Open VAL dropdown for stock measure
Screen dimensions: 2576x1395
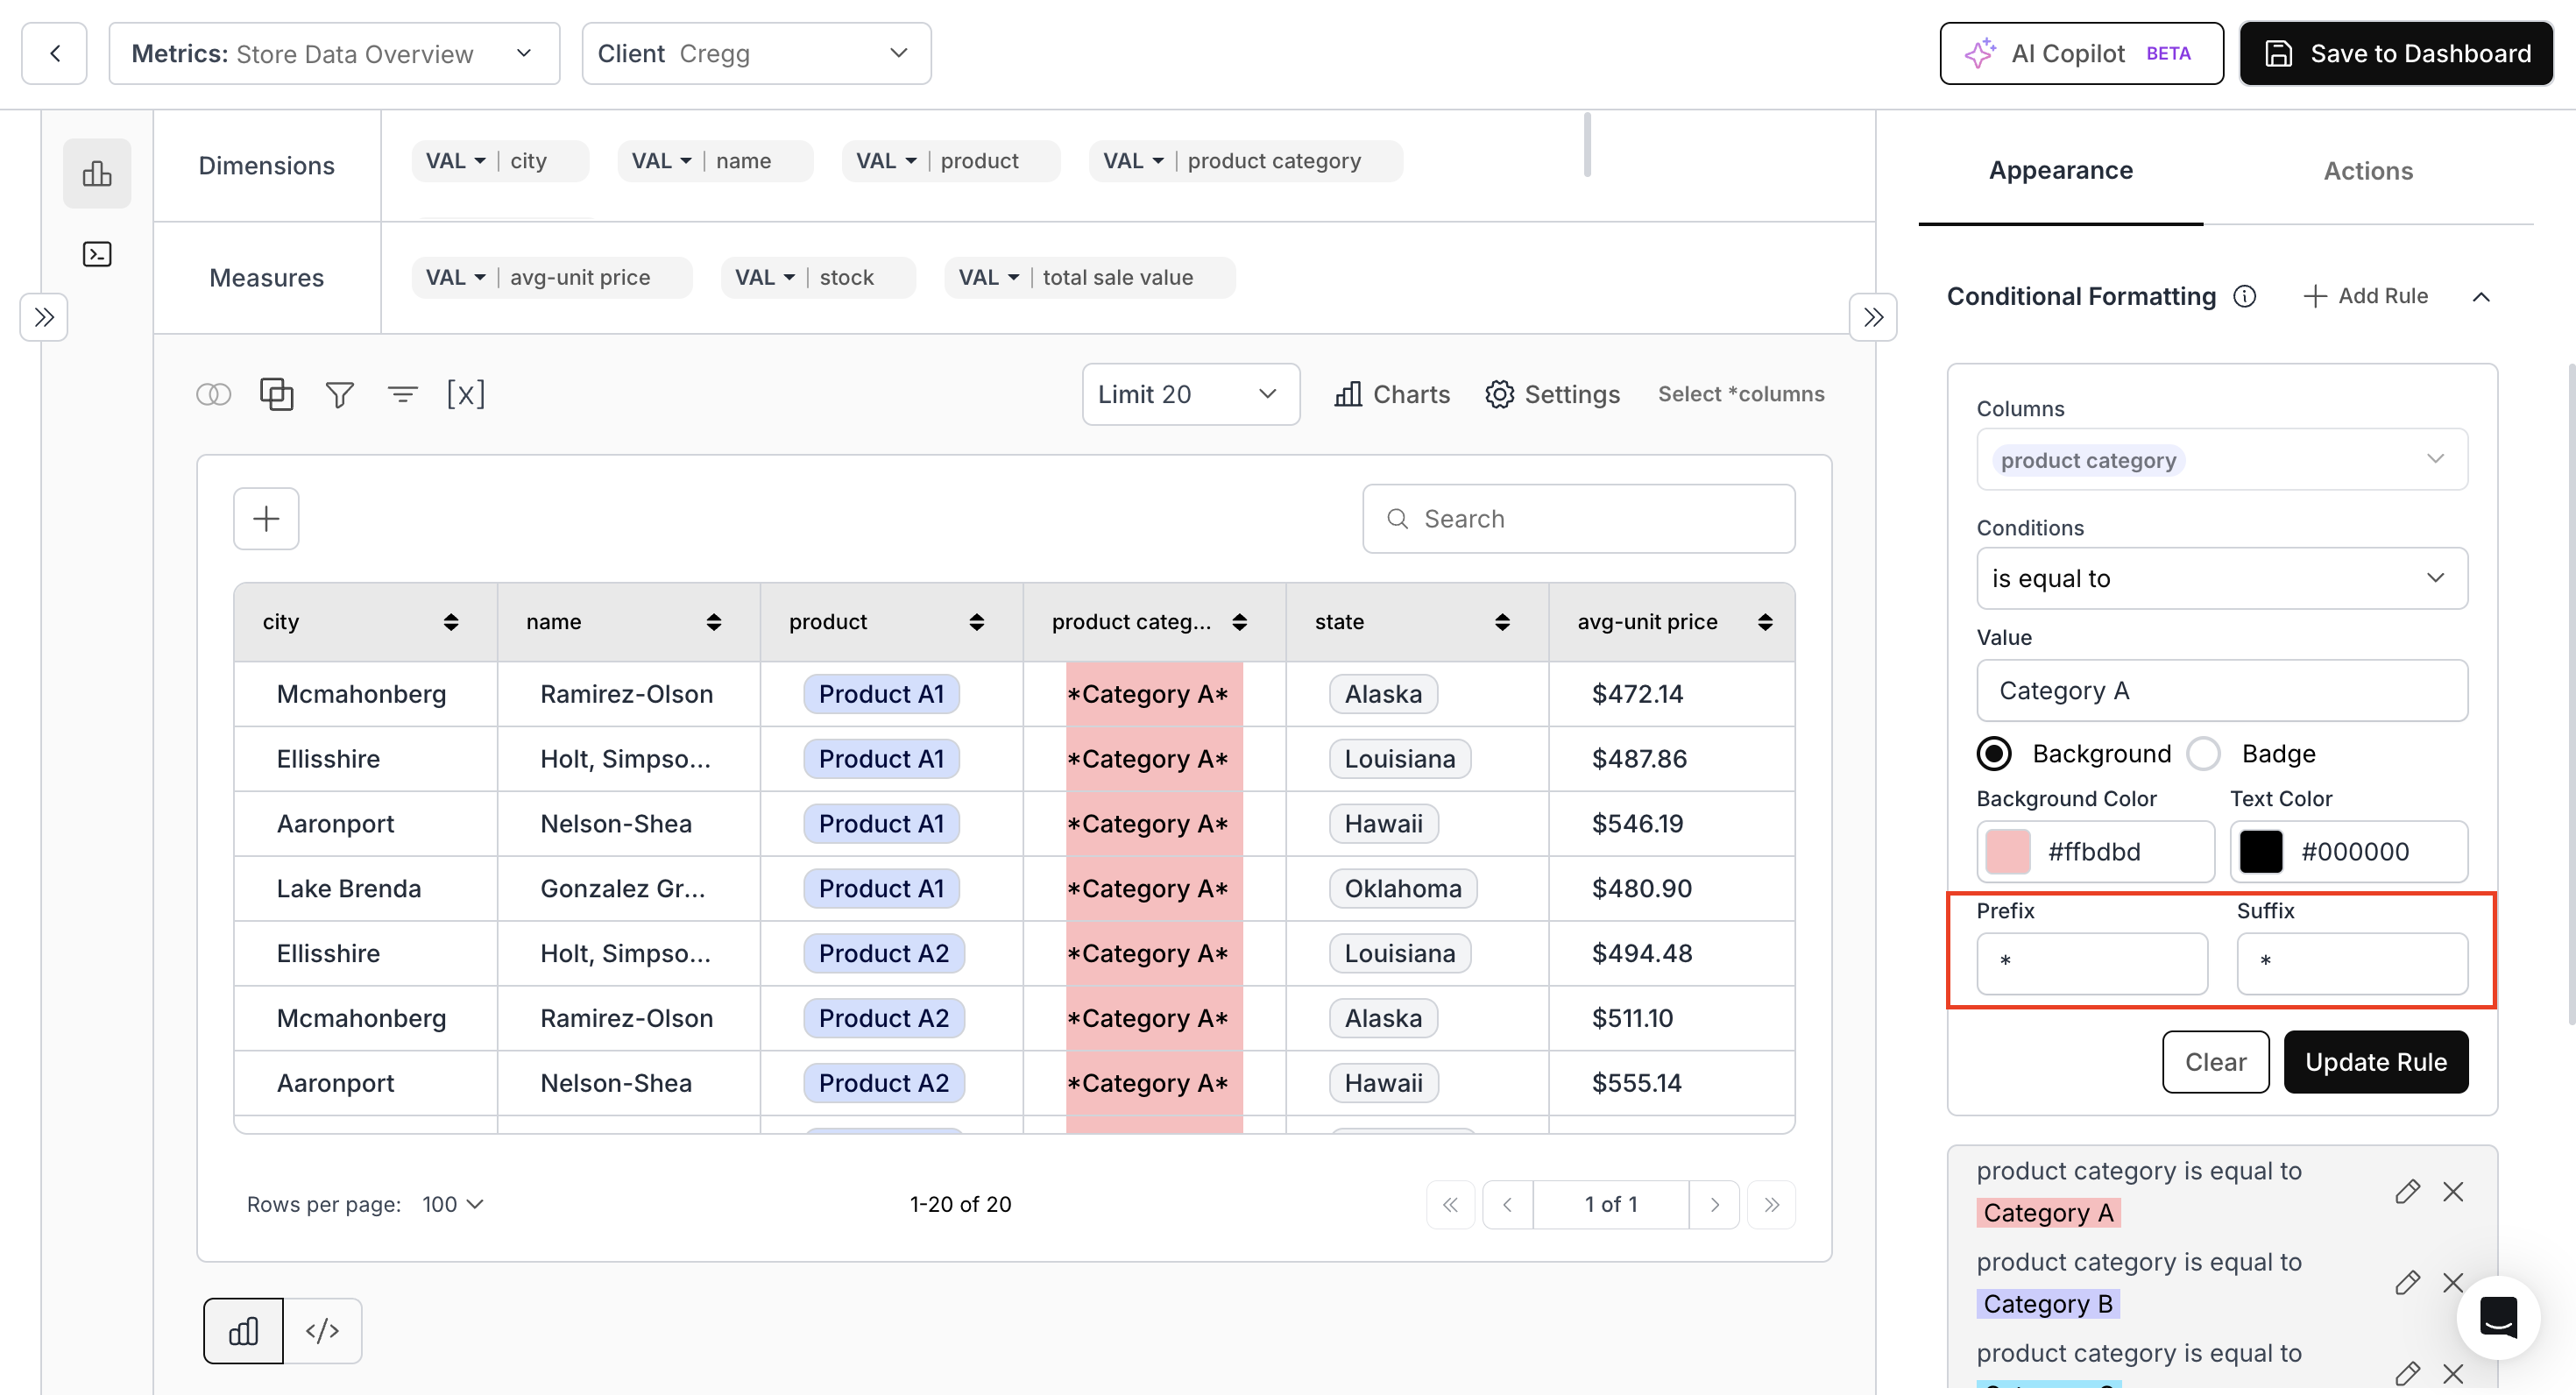[765, 278]
